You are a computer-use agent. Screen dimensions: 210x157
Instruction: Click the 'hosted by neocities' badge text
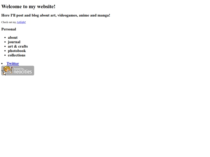point(23,71)
